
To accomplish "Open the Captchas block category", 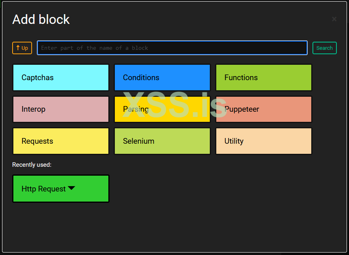I will [61, 77].
